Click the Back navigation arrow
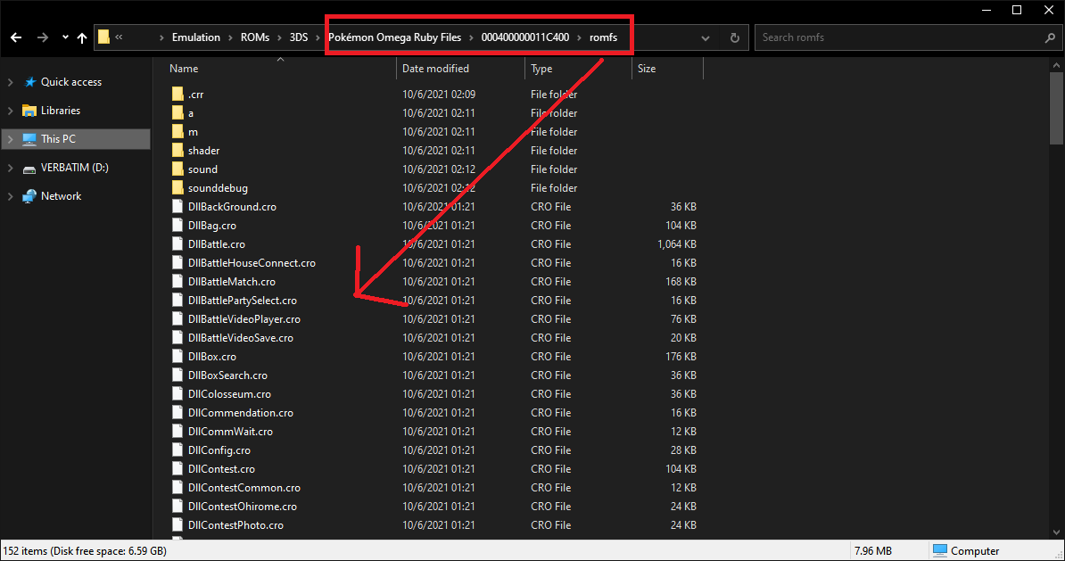Screen dimensions: 1065x561 tap(16, 37)
